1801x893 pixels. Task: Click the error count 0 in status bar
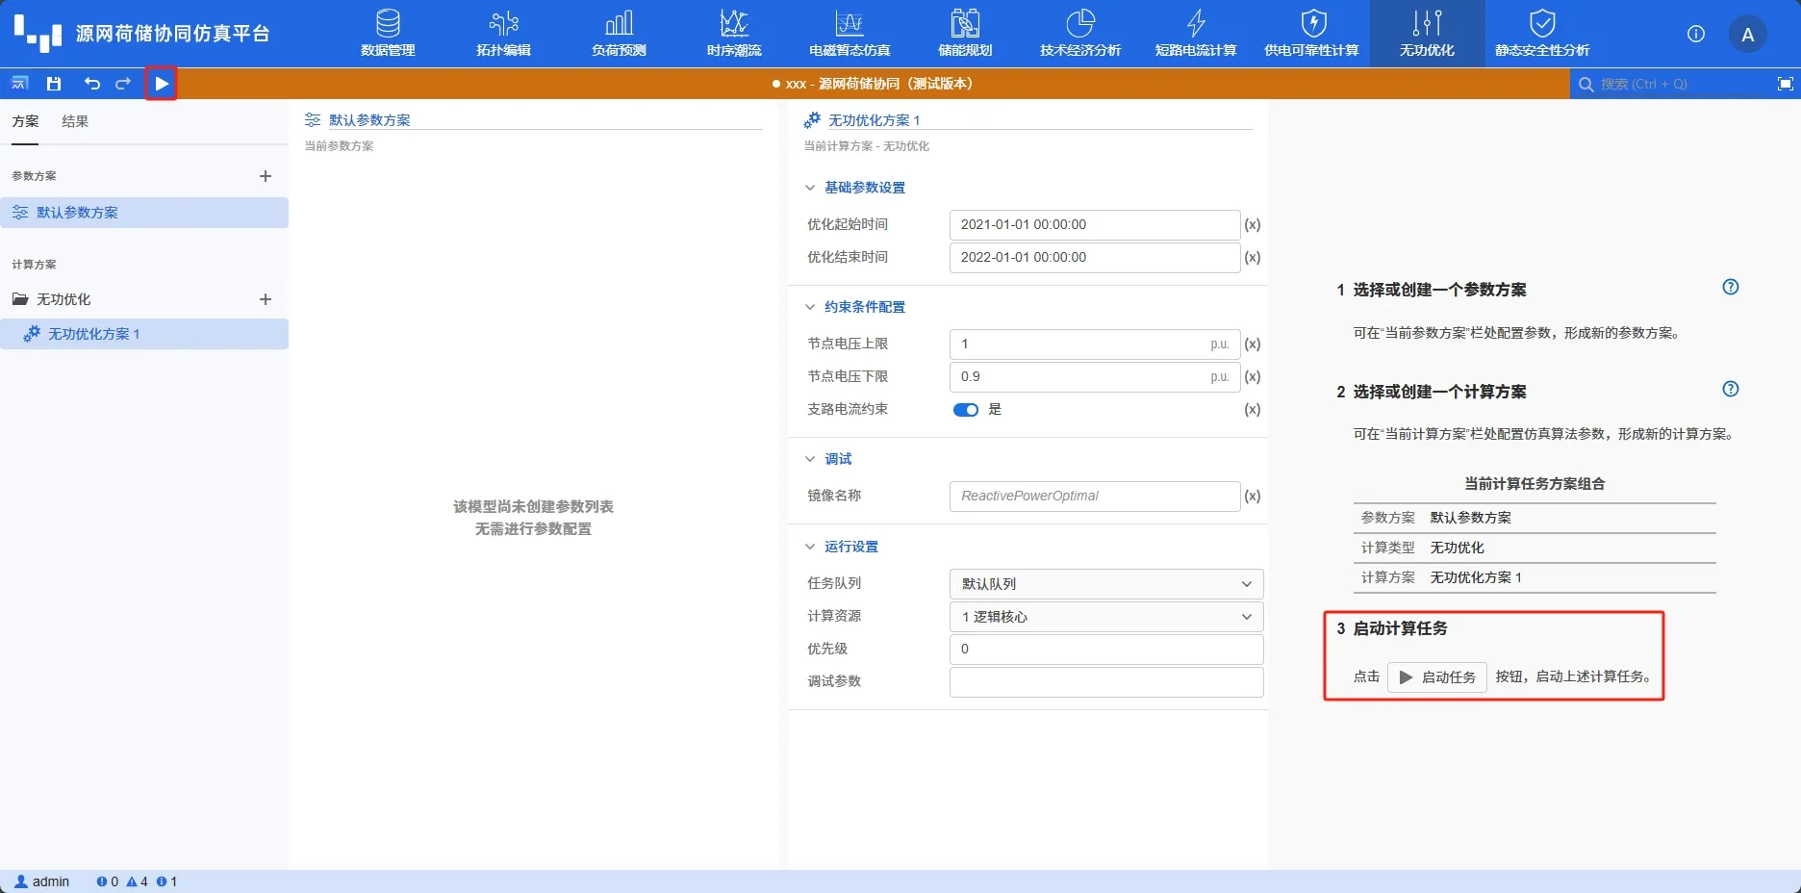pyautogui.click(x=108, y=881)
